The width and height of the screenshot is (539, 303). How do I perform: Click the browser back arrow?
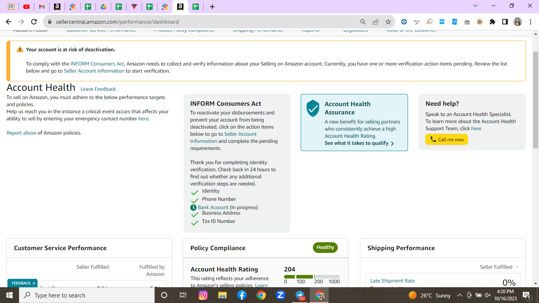coord(9,22)
